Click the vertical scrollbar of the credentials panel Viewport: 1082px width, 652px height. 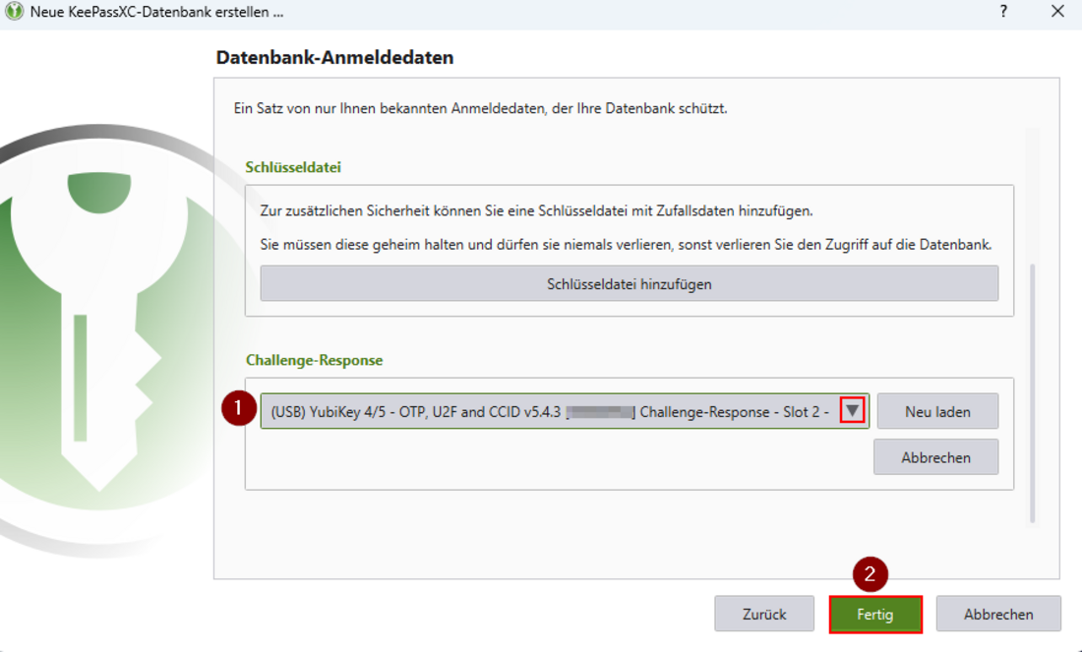click(x=1032, y=393)
